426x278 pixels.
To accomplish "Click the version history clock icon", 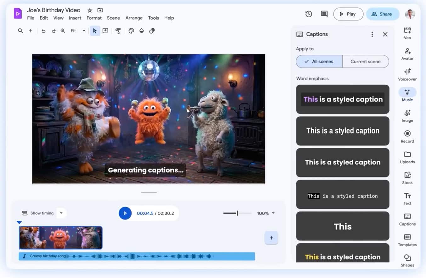I will (x=309, y=14).
